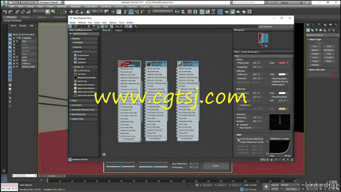This screenshot has width=341, height=192.
Task: Click the Set Key large plus button
Action: coord(266,186)
